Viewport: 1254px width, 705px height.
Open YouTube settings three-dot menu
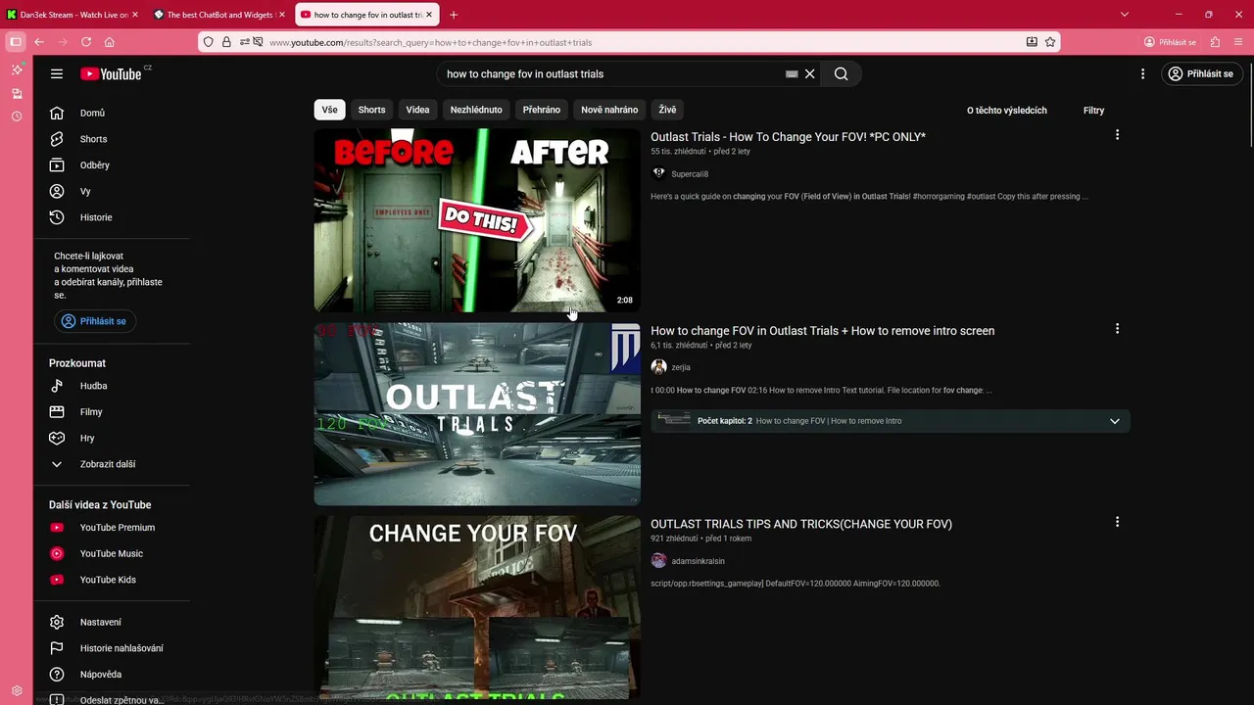pyautogui.click(x=1142, y=73)
